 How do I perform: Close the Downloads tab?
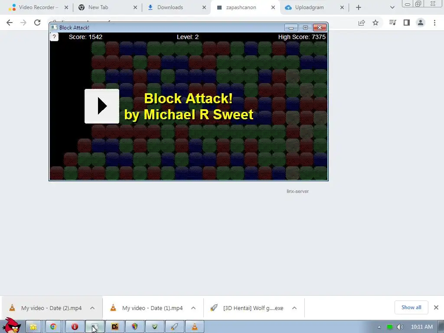[x=204, y=7]
